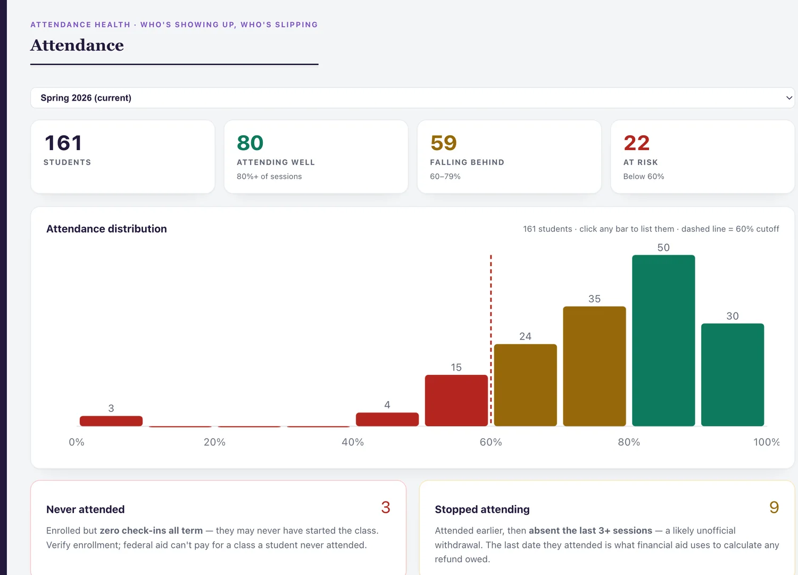Screen dimensions: 798x575
Task: Click the count 9 on Stopped attending
Action: pos(774,507)
